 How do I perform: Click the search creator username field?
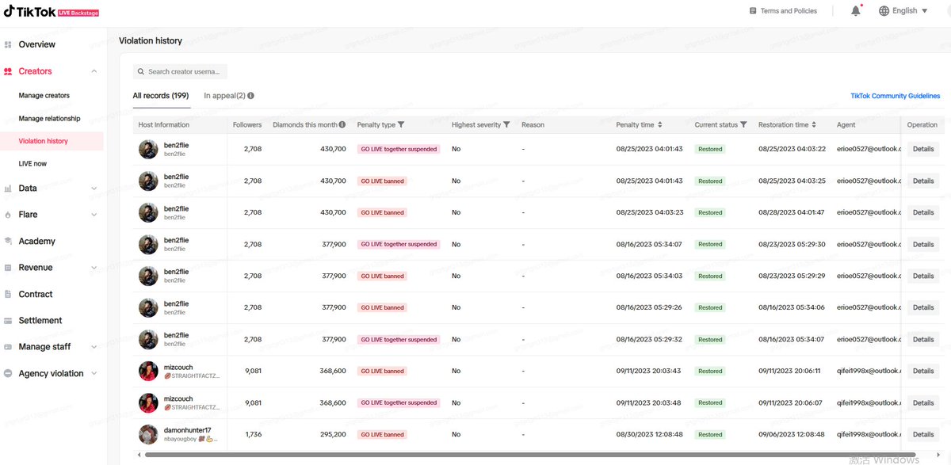(180, 71)
